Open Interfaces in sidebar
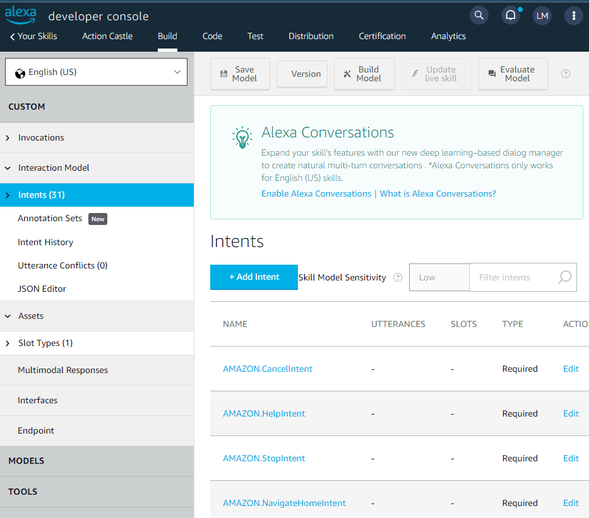 tap(38, 401)
